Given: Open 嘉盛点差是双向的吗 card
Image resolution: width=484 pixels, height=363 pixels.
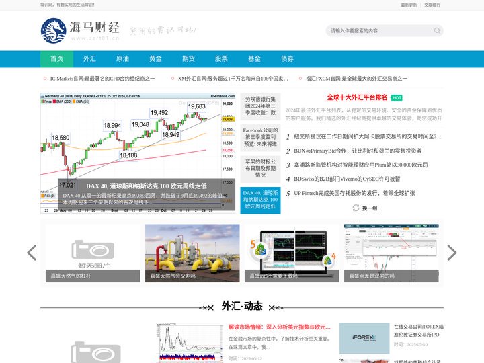Looking at the screenshot, I should 391,253.
